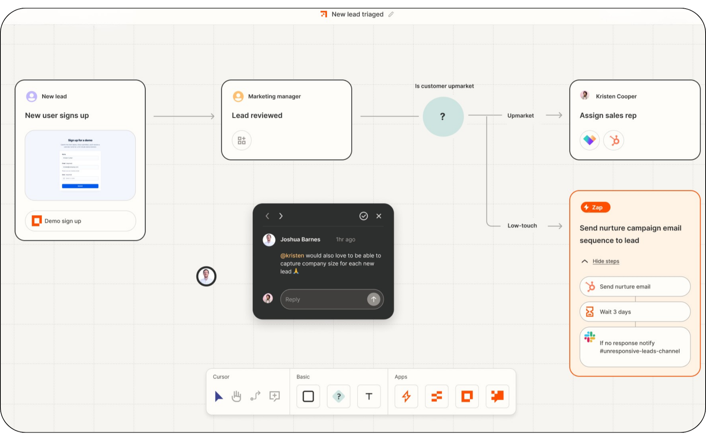Pick the add comment tool
This screenshot has width=706, height=441.
(x=275, y=396)
